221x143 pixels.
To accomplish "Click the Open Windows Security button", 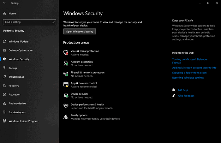I will [80, 32].
